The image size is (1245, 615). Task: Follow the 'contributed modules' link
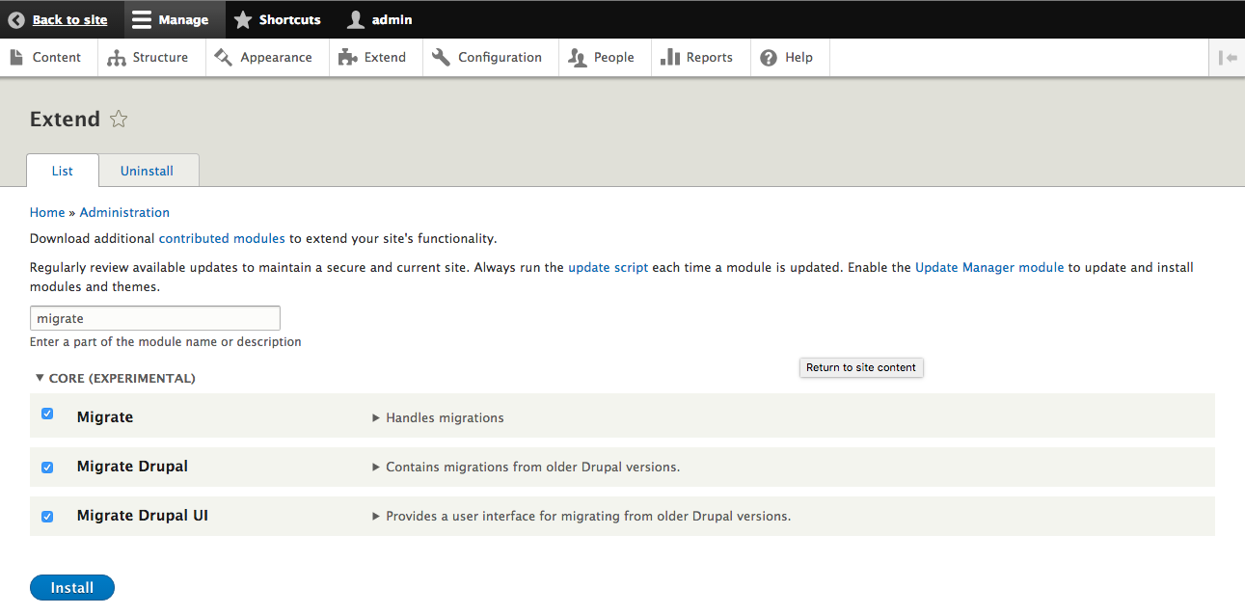coord(222,238)
